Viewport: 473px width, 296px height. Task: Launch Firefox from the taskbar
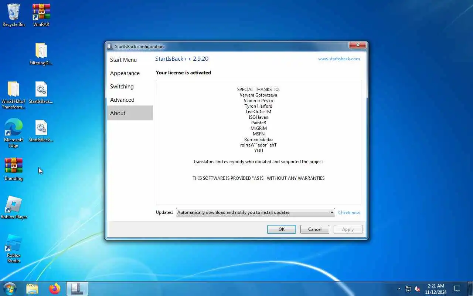[55, 289]
